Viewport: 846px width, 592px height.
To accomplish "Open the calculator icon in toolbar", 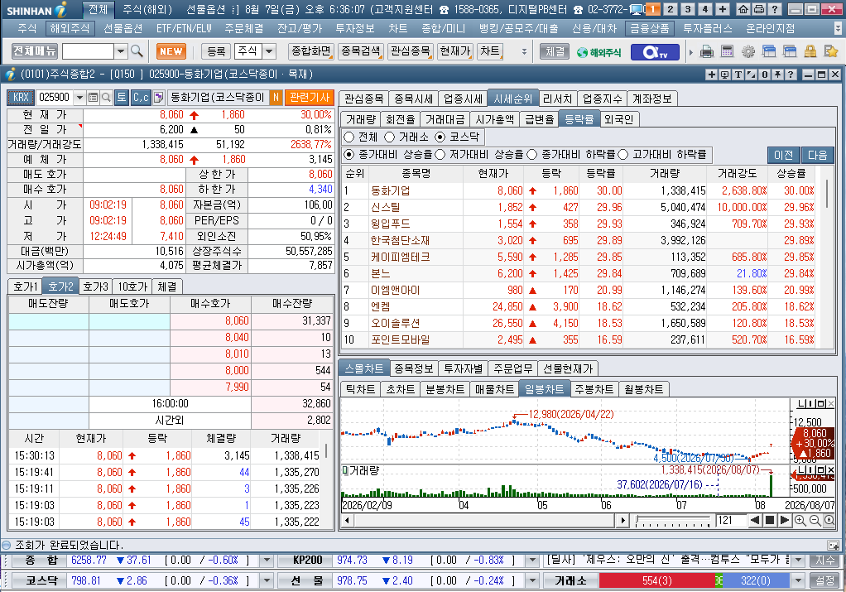I will pyautogui.click(x=727, y=52).
